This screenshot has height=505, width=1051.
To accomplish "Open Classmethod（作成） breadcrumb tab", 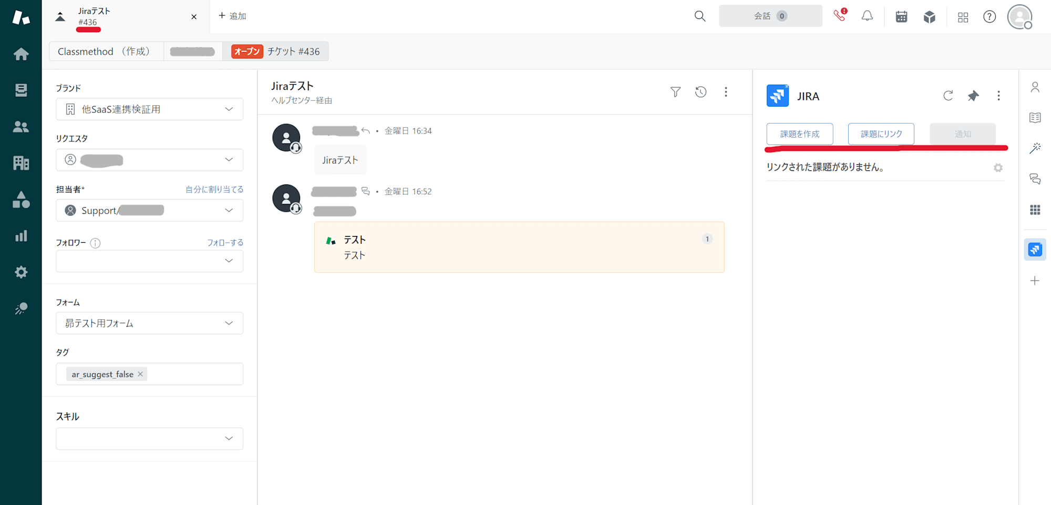I will 106,51.
